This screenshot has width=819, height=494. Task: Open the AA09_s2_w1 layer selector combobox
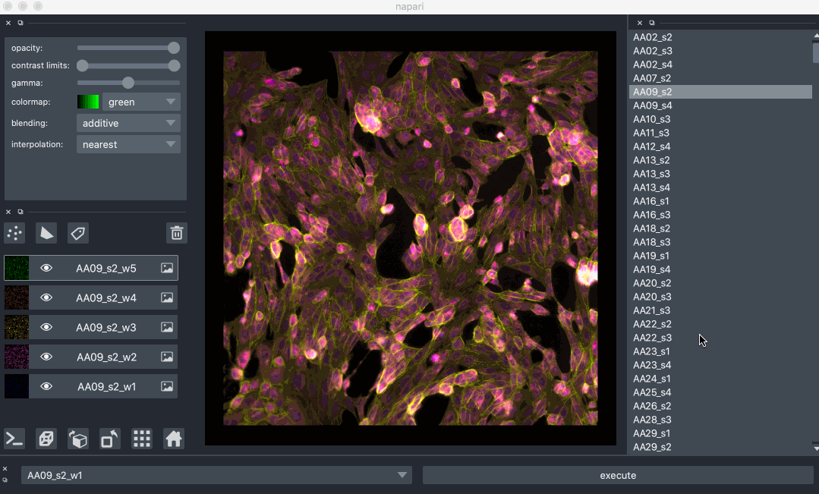pyautogui.click(x=216, y=476)
